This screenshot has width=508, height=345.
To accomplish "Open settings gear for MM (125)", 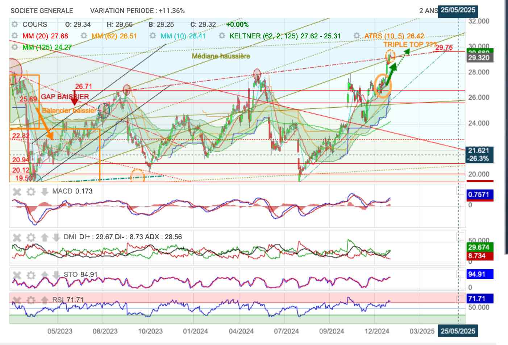I will 14,47.
